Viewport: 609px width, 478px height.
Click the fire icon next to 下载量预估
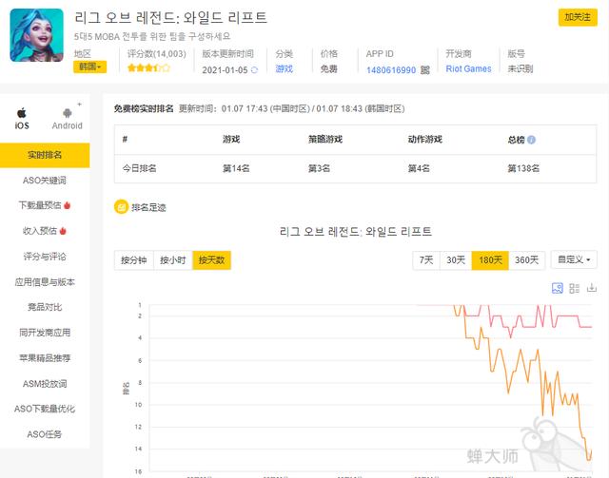pos(67,205)
